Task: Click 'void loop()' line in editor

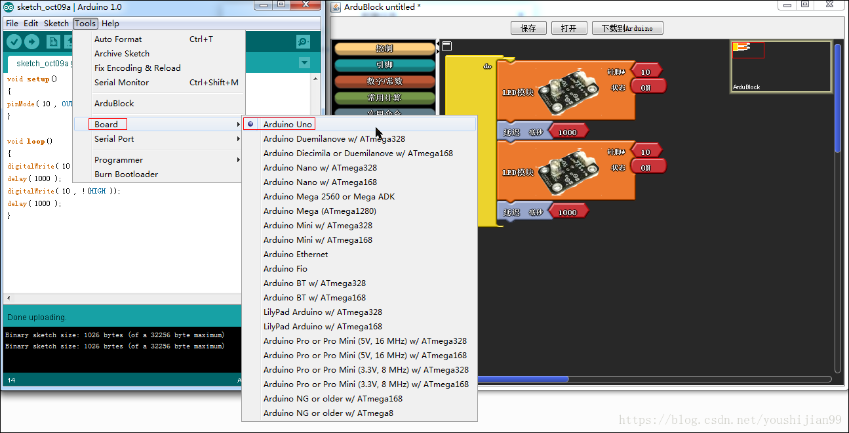Action: [30, 141]
